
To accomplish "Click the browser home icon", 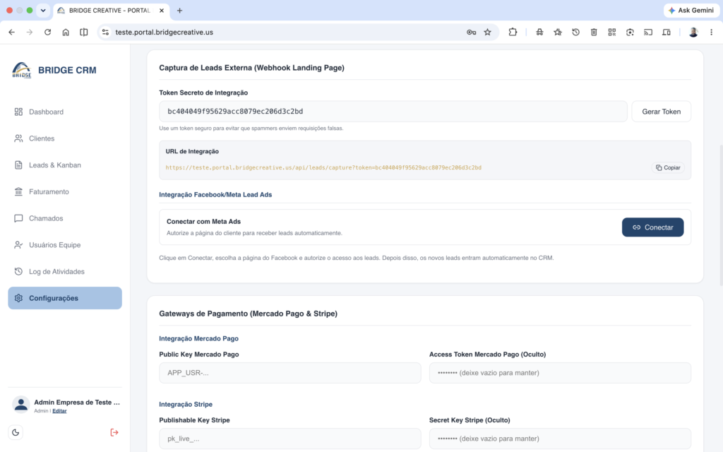I will point(66,32).
